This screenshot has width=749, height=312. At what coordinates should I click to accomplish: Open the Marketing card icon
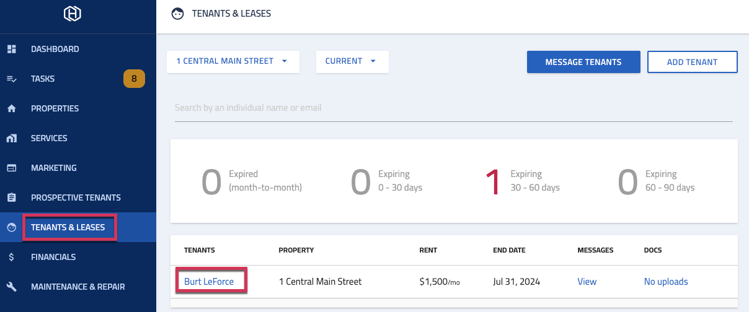point(11,168)
